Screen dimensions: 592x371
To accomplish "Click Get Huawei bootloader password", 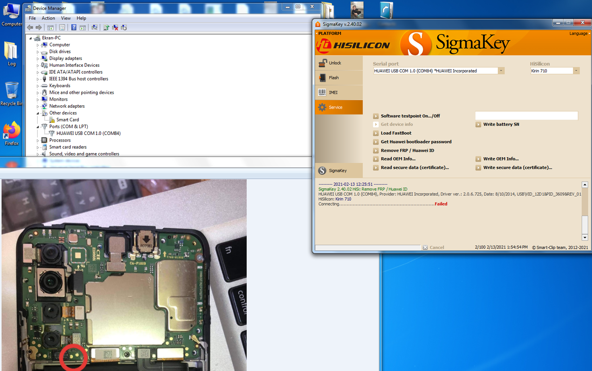I will 412,142.
